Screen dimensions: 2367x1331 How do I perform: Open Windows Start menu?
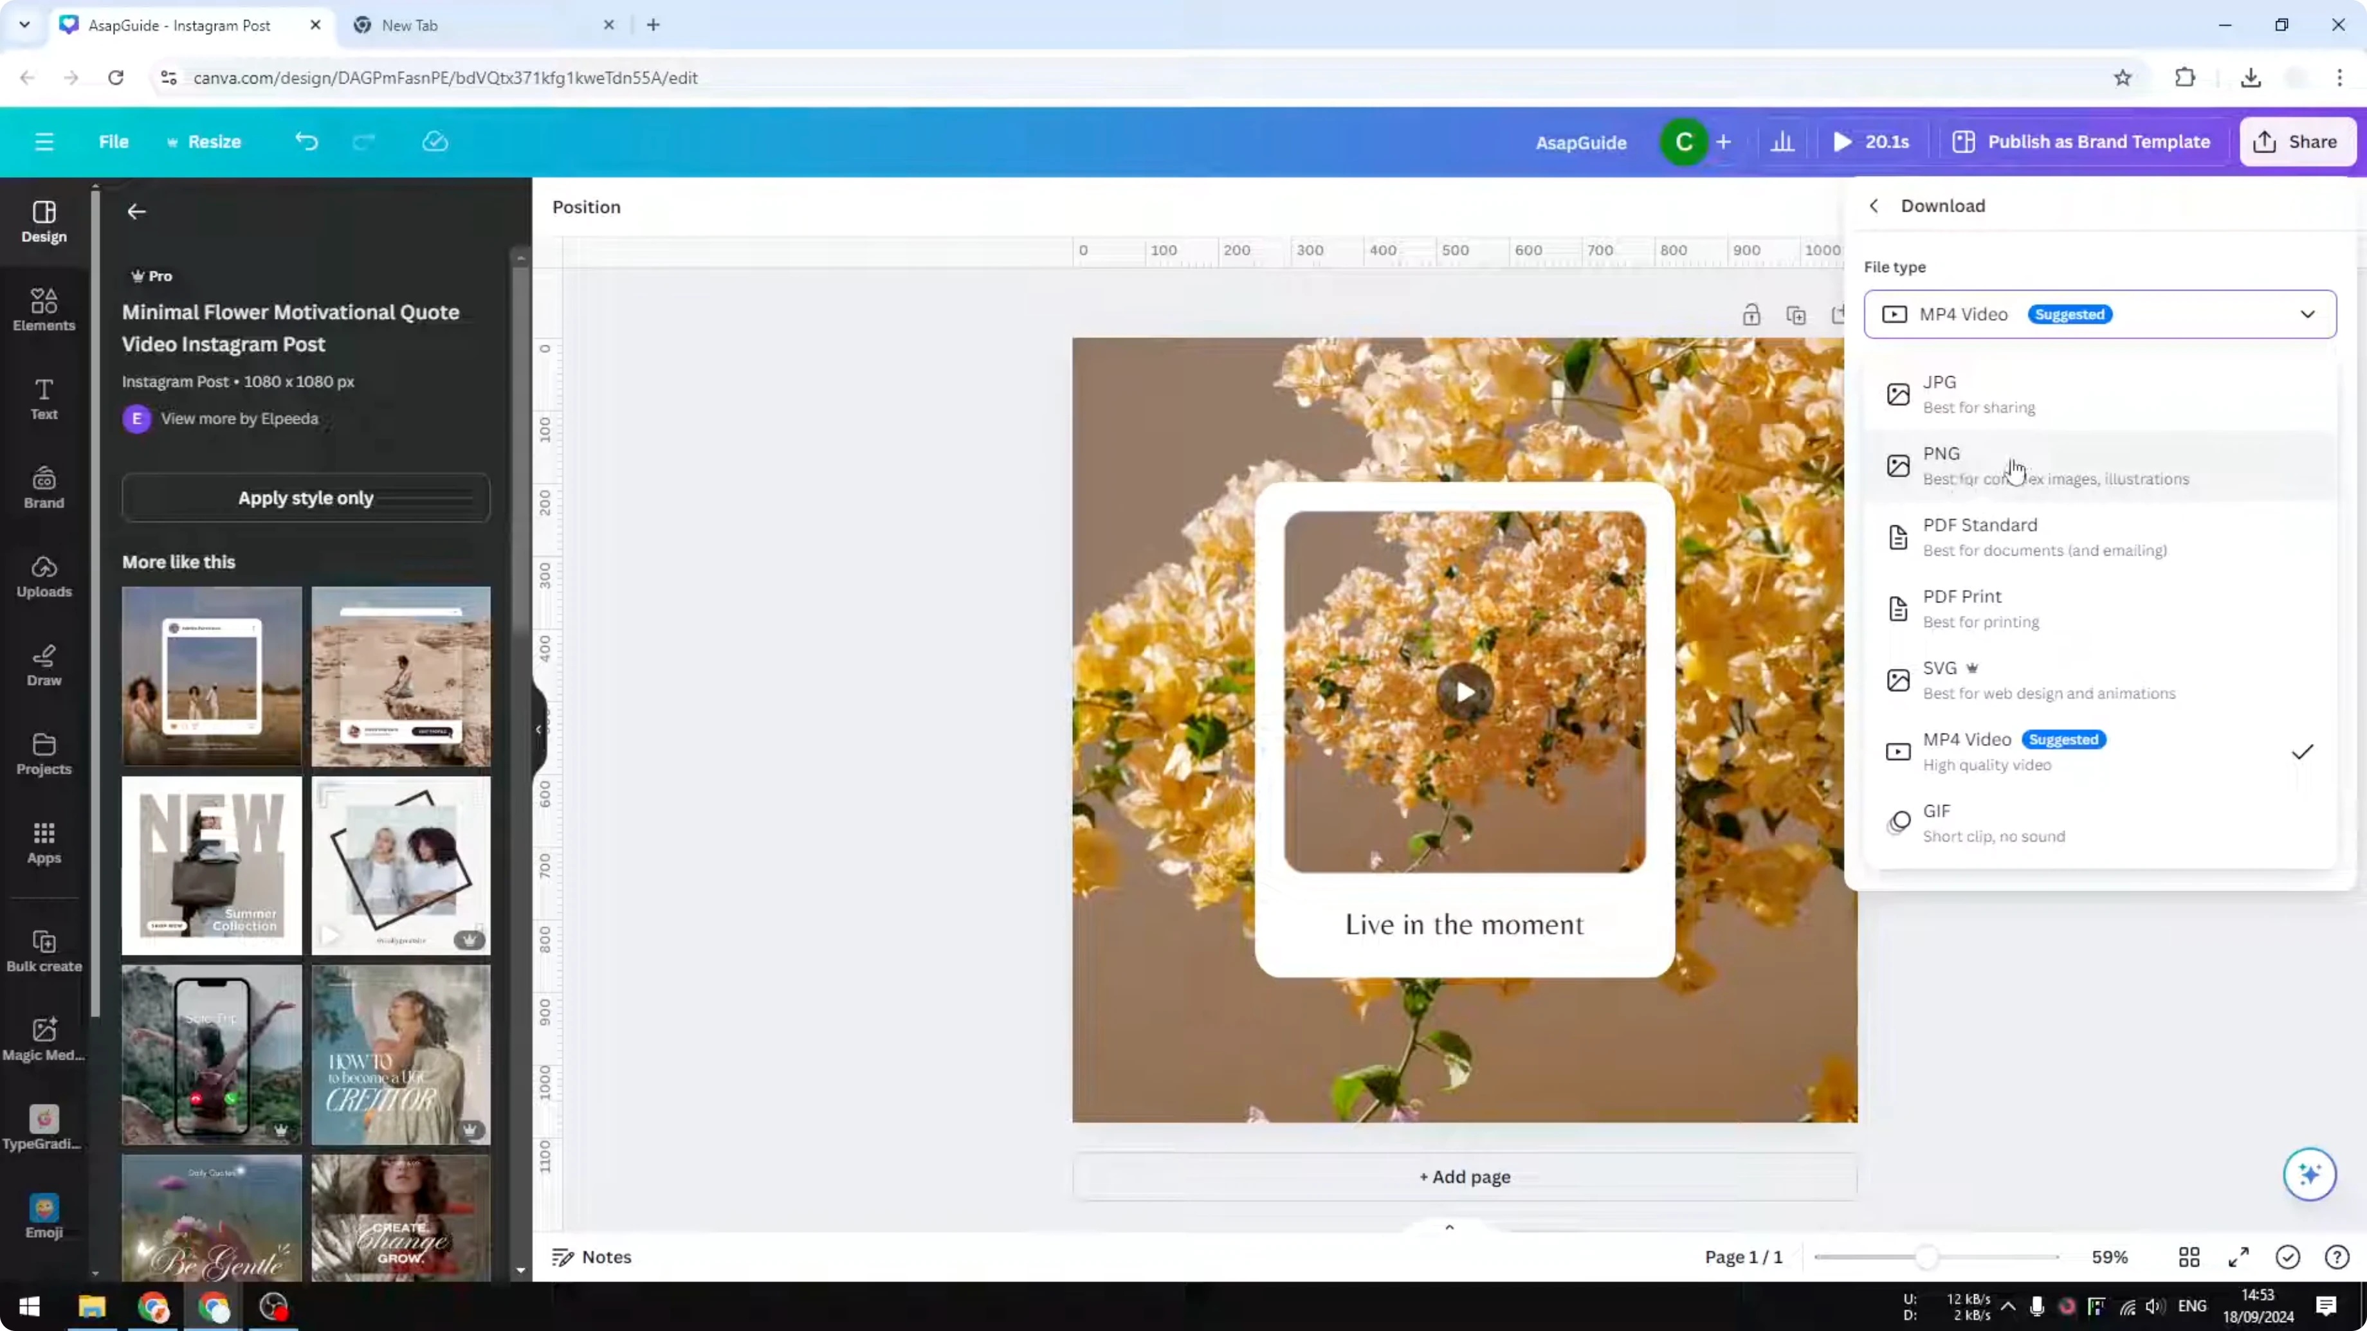coord(30,1306)
